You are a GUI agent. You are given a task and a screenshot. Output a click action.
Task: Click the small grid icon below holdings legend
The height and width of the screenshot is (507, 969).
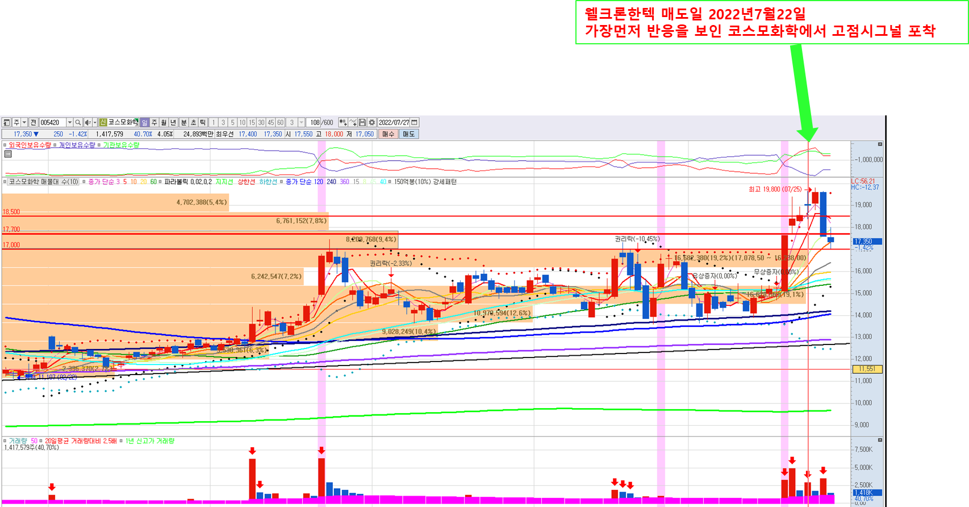coord(8,154)
